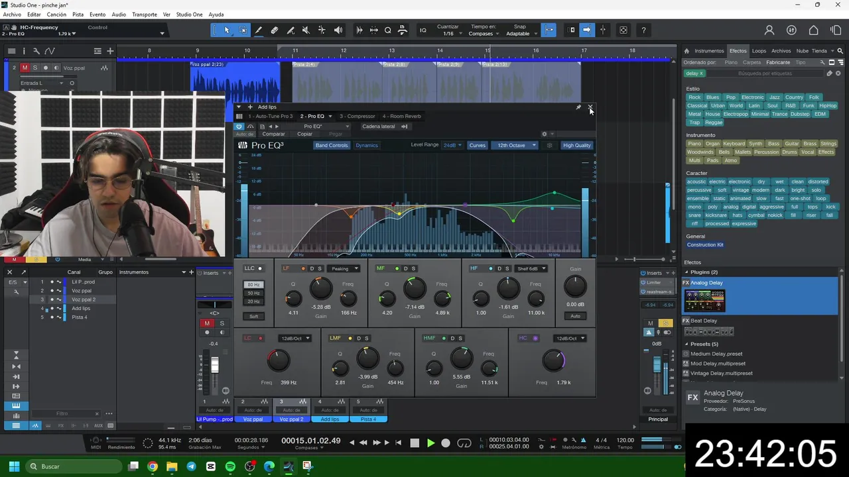Select the 4 - Room Reverb tab

[x=401, y=116]
